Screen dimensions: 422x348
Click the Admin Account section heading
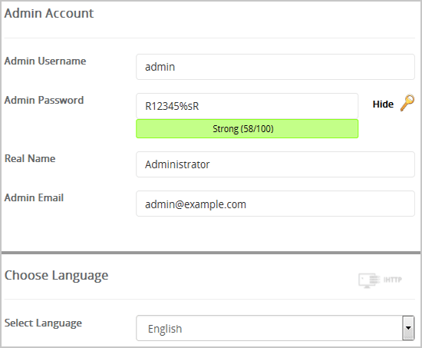pyautogui.click(x=49, y=13)
